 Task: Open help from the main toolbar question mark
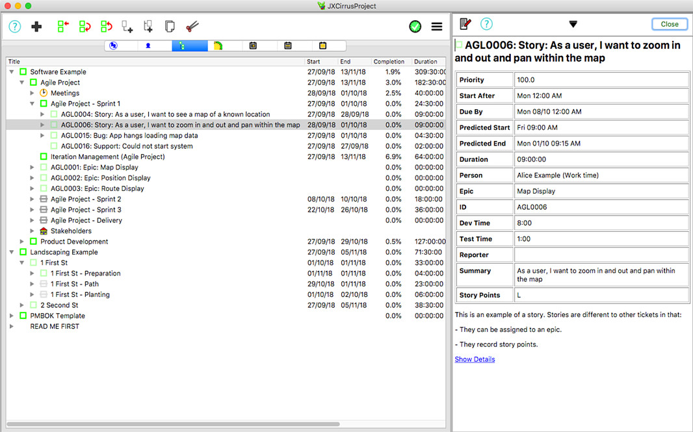(14, 27)
